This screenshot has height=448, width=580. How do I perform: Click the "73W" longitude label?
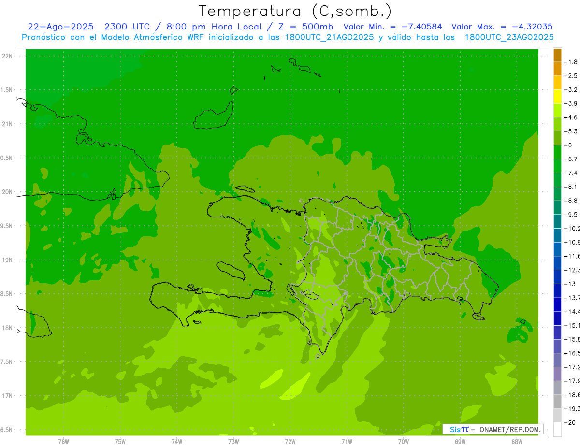coord(233,442)
